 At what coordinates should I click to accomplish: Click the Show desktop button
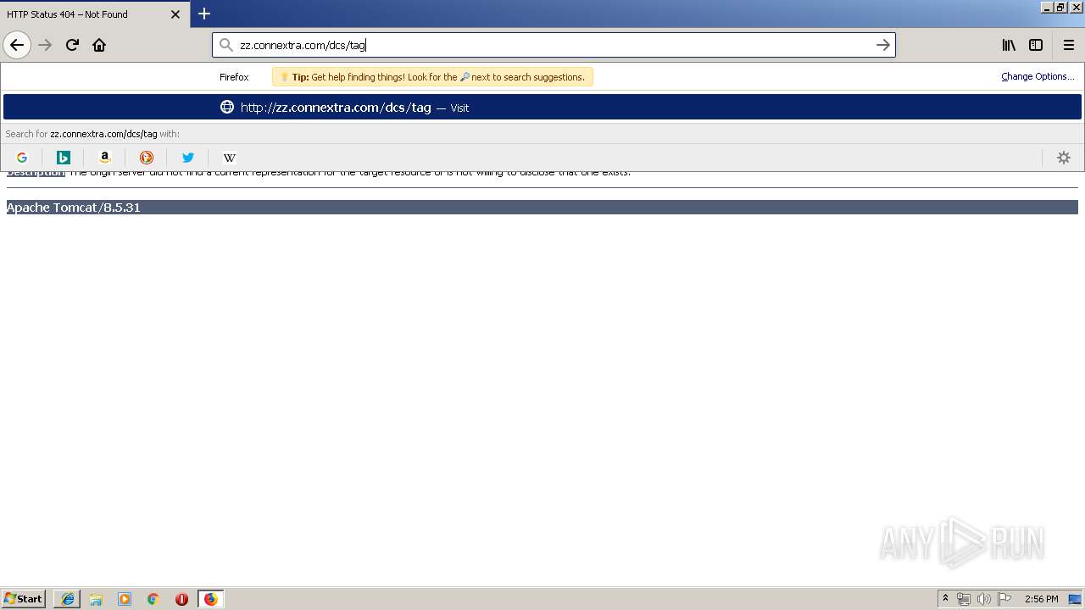click(x=1076, y=599)
